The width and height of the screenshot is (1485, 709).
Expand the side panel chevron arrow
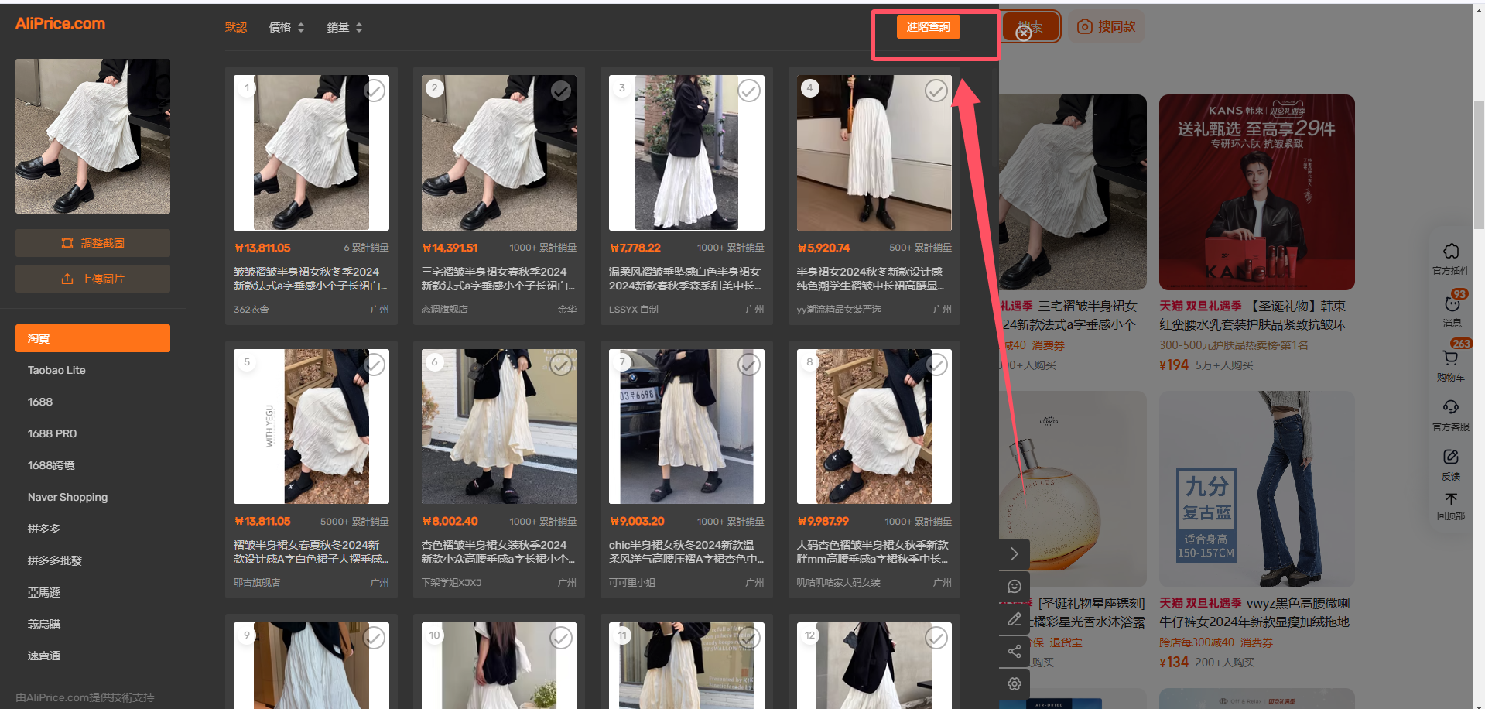click(1015, 554)
